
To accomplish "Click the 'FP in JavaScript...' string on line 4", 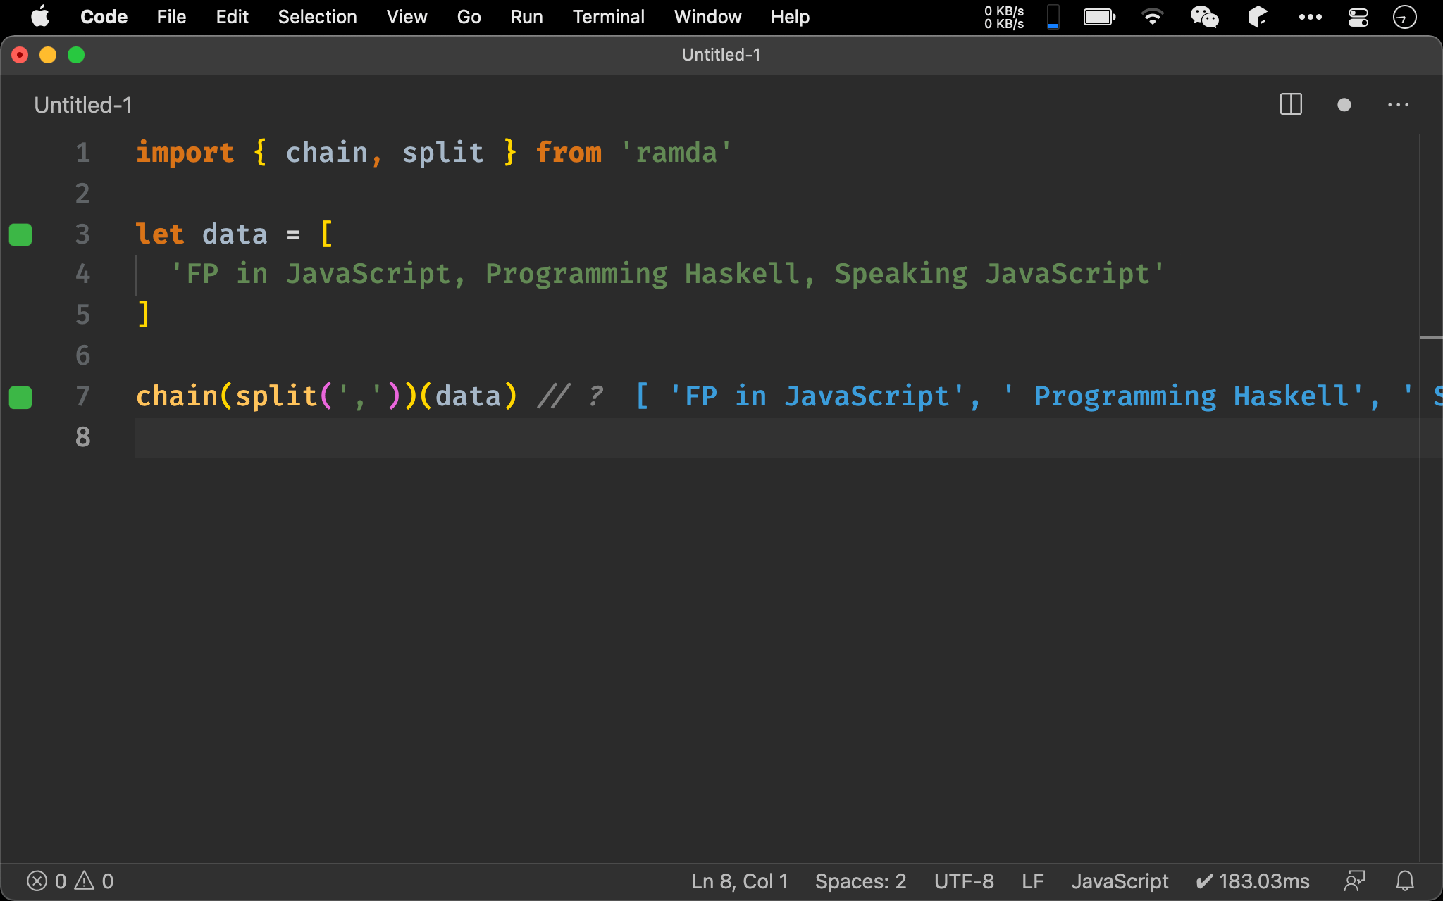I will (x=667, y=274).
